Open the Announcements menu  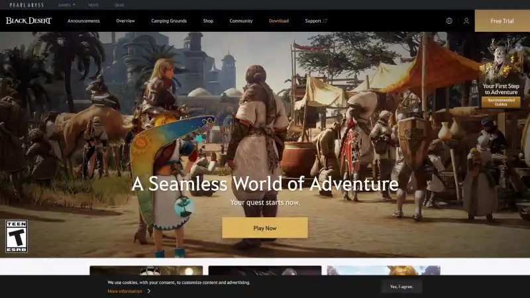(83, 21)
